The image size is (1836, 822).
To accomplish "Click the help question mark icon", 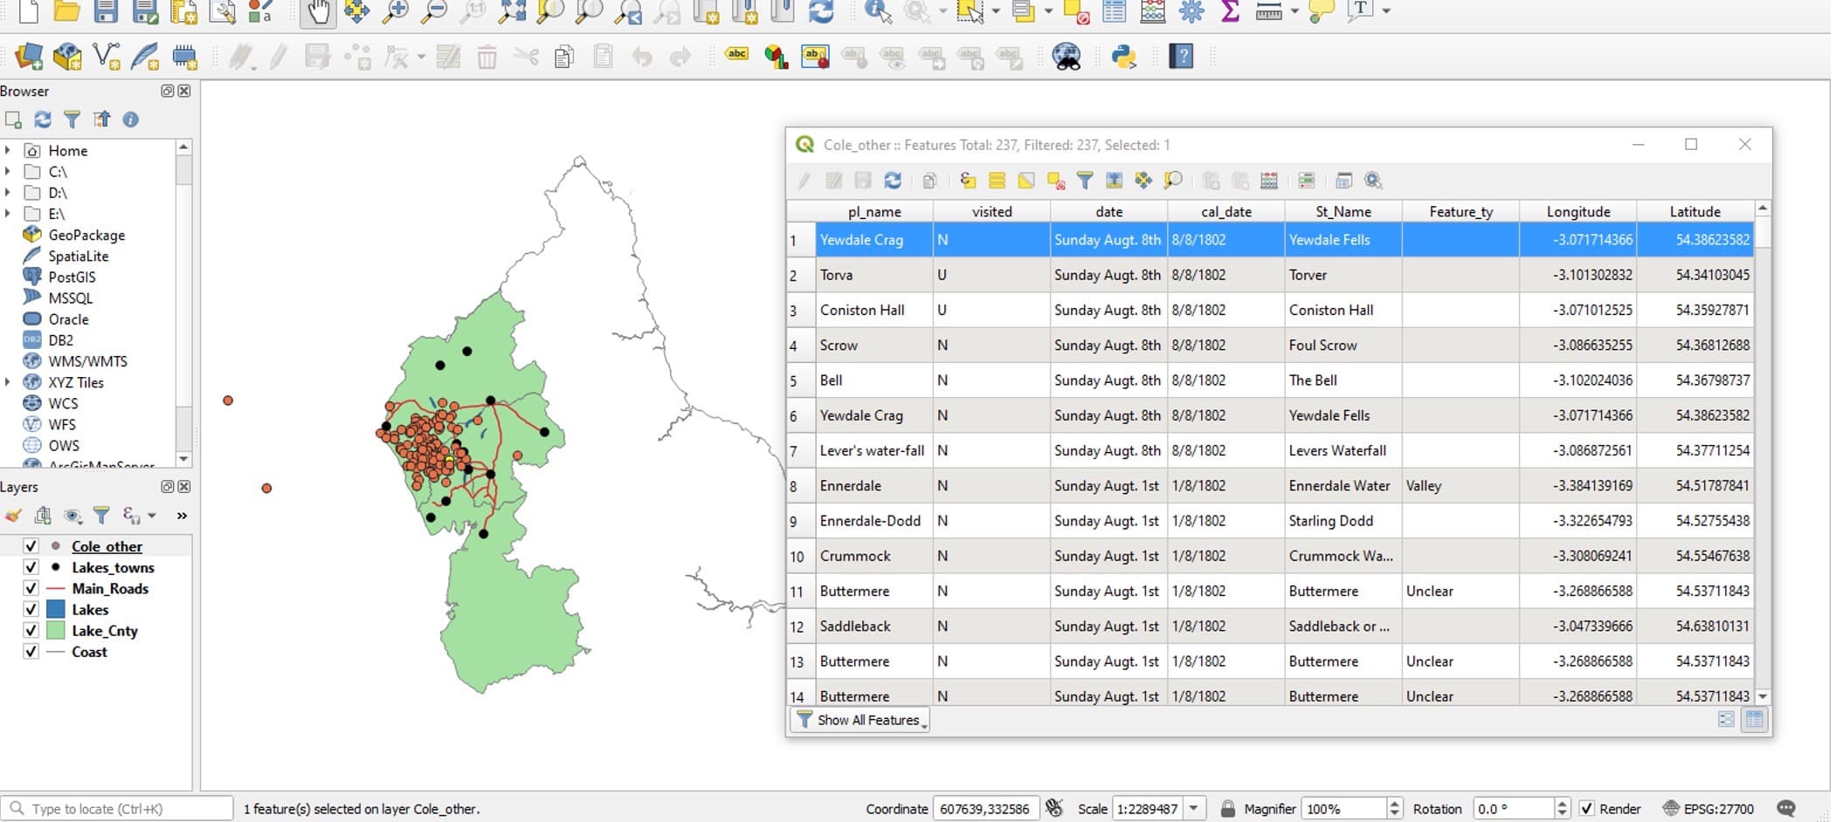I will click(1181, 57).
